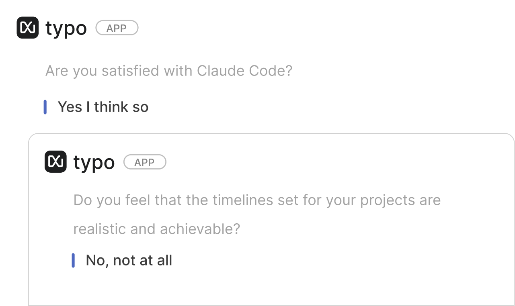Select the "Yes I think so" reply text
Image resolution: width=515 pixels, height=306 pixels.
pyautogui.click(x=103, y=107)
